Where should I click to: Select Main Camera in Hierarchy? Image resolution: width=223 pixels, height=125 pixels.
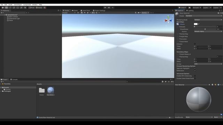coord(13,17)
